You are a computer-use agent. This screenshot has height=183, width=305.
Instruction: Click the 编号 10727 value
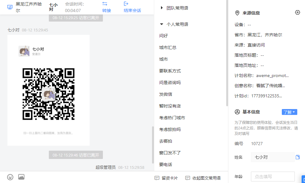click(x=257, y=144)
